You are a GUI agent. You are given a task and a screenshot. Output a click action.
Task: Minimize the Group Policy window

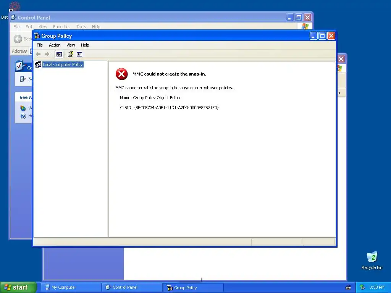tap(313, 36)
